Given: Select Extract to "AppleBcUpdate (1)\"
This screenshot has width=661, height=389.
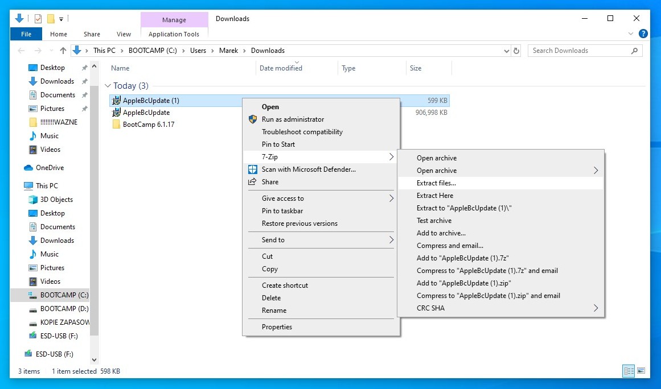Looking at the screenshot, I should coord(501,208).
